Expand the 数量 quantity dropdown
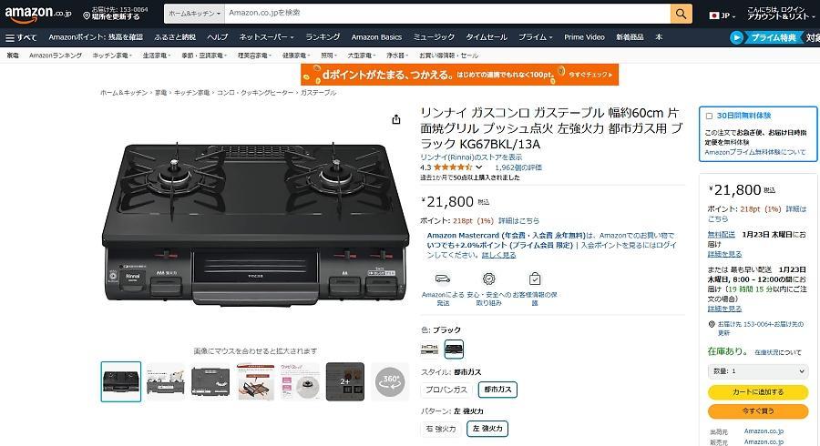Image resolution: width=820 pixels, height=446 pixels. 757,370
